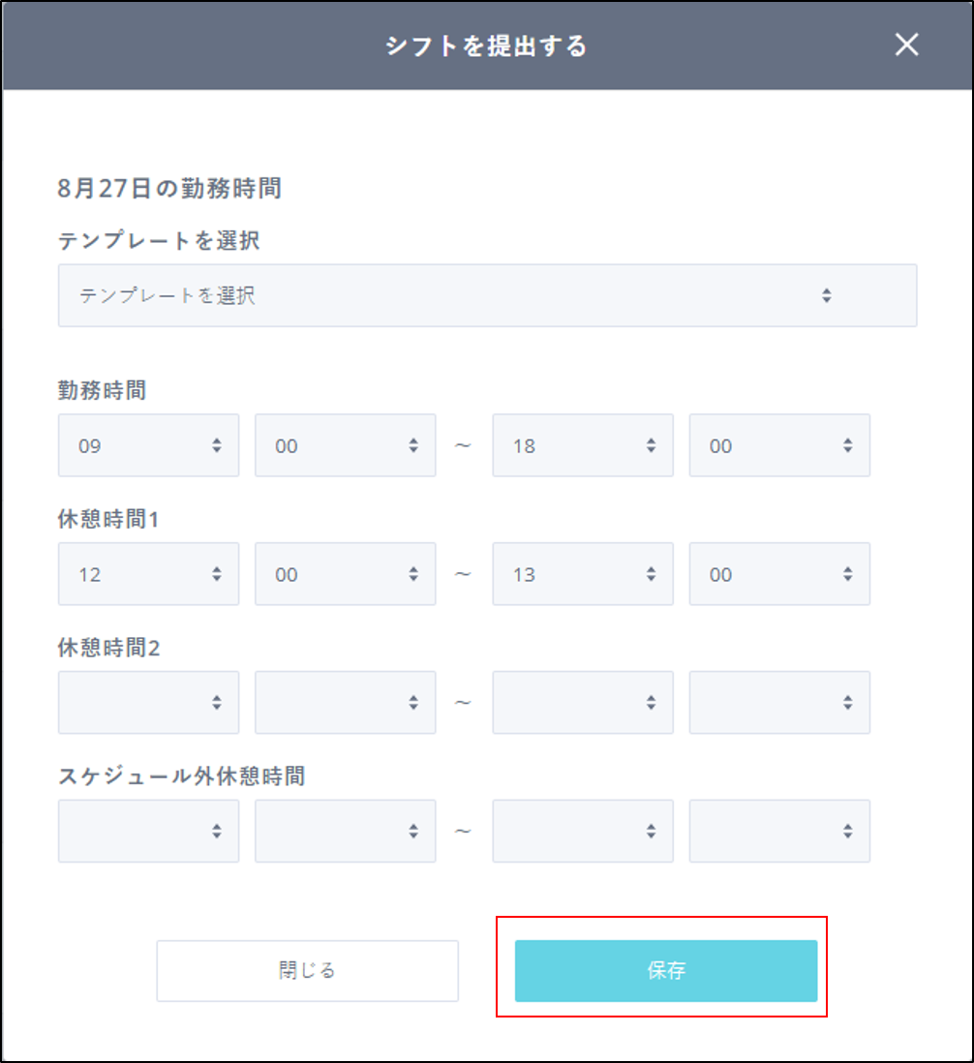The width and height of the screenshot is (974, 1063).
Task: Save the shift with 保存 button
Action: pos(665,970)
